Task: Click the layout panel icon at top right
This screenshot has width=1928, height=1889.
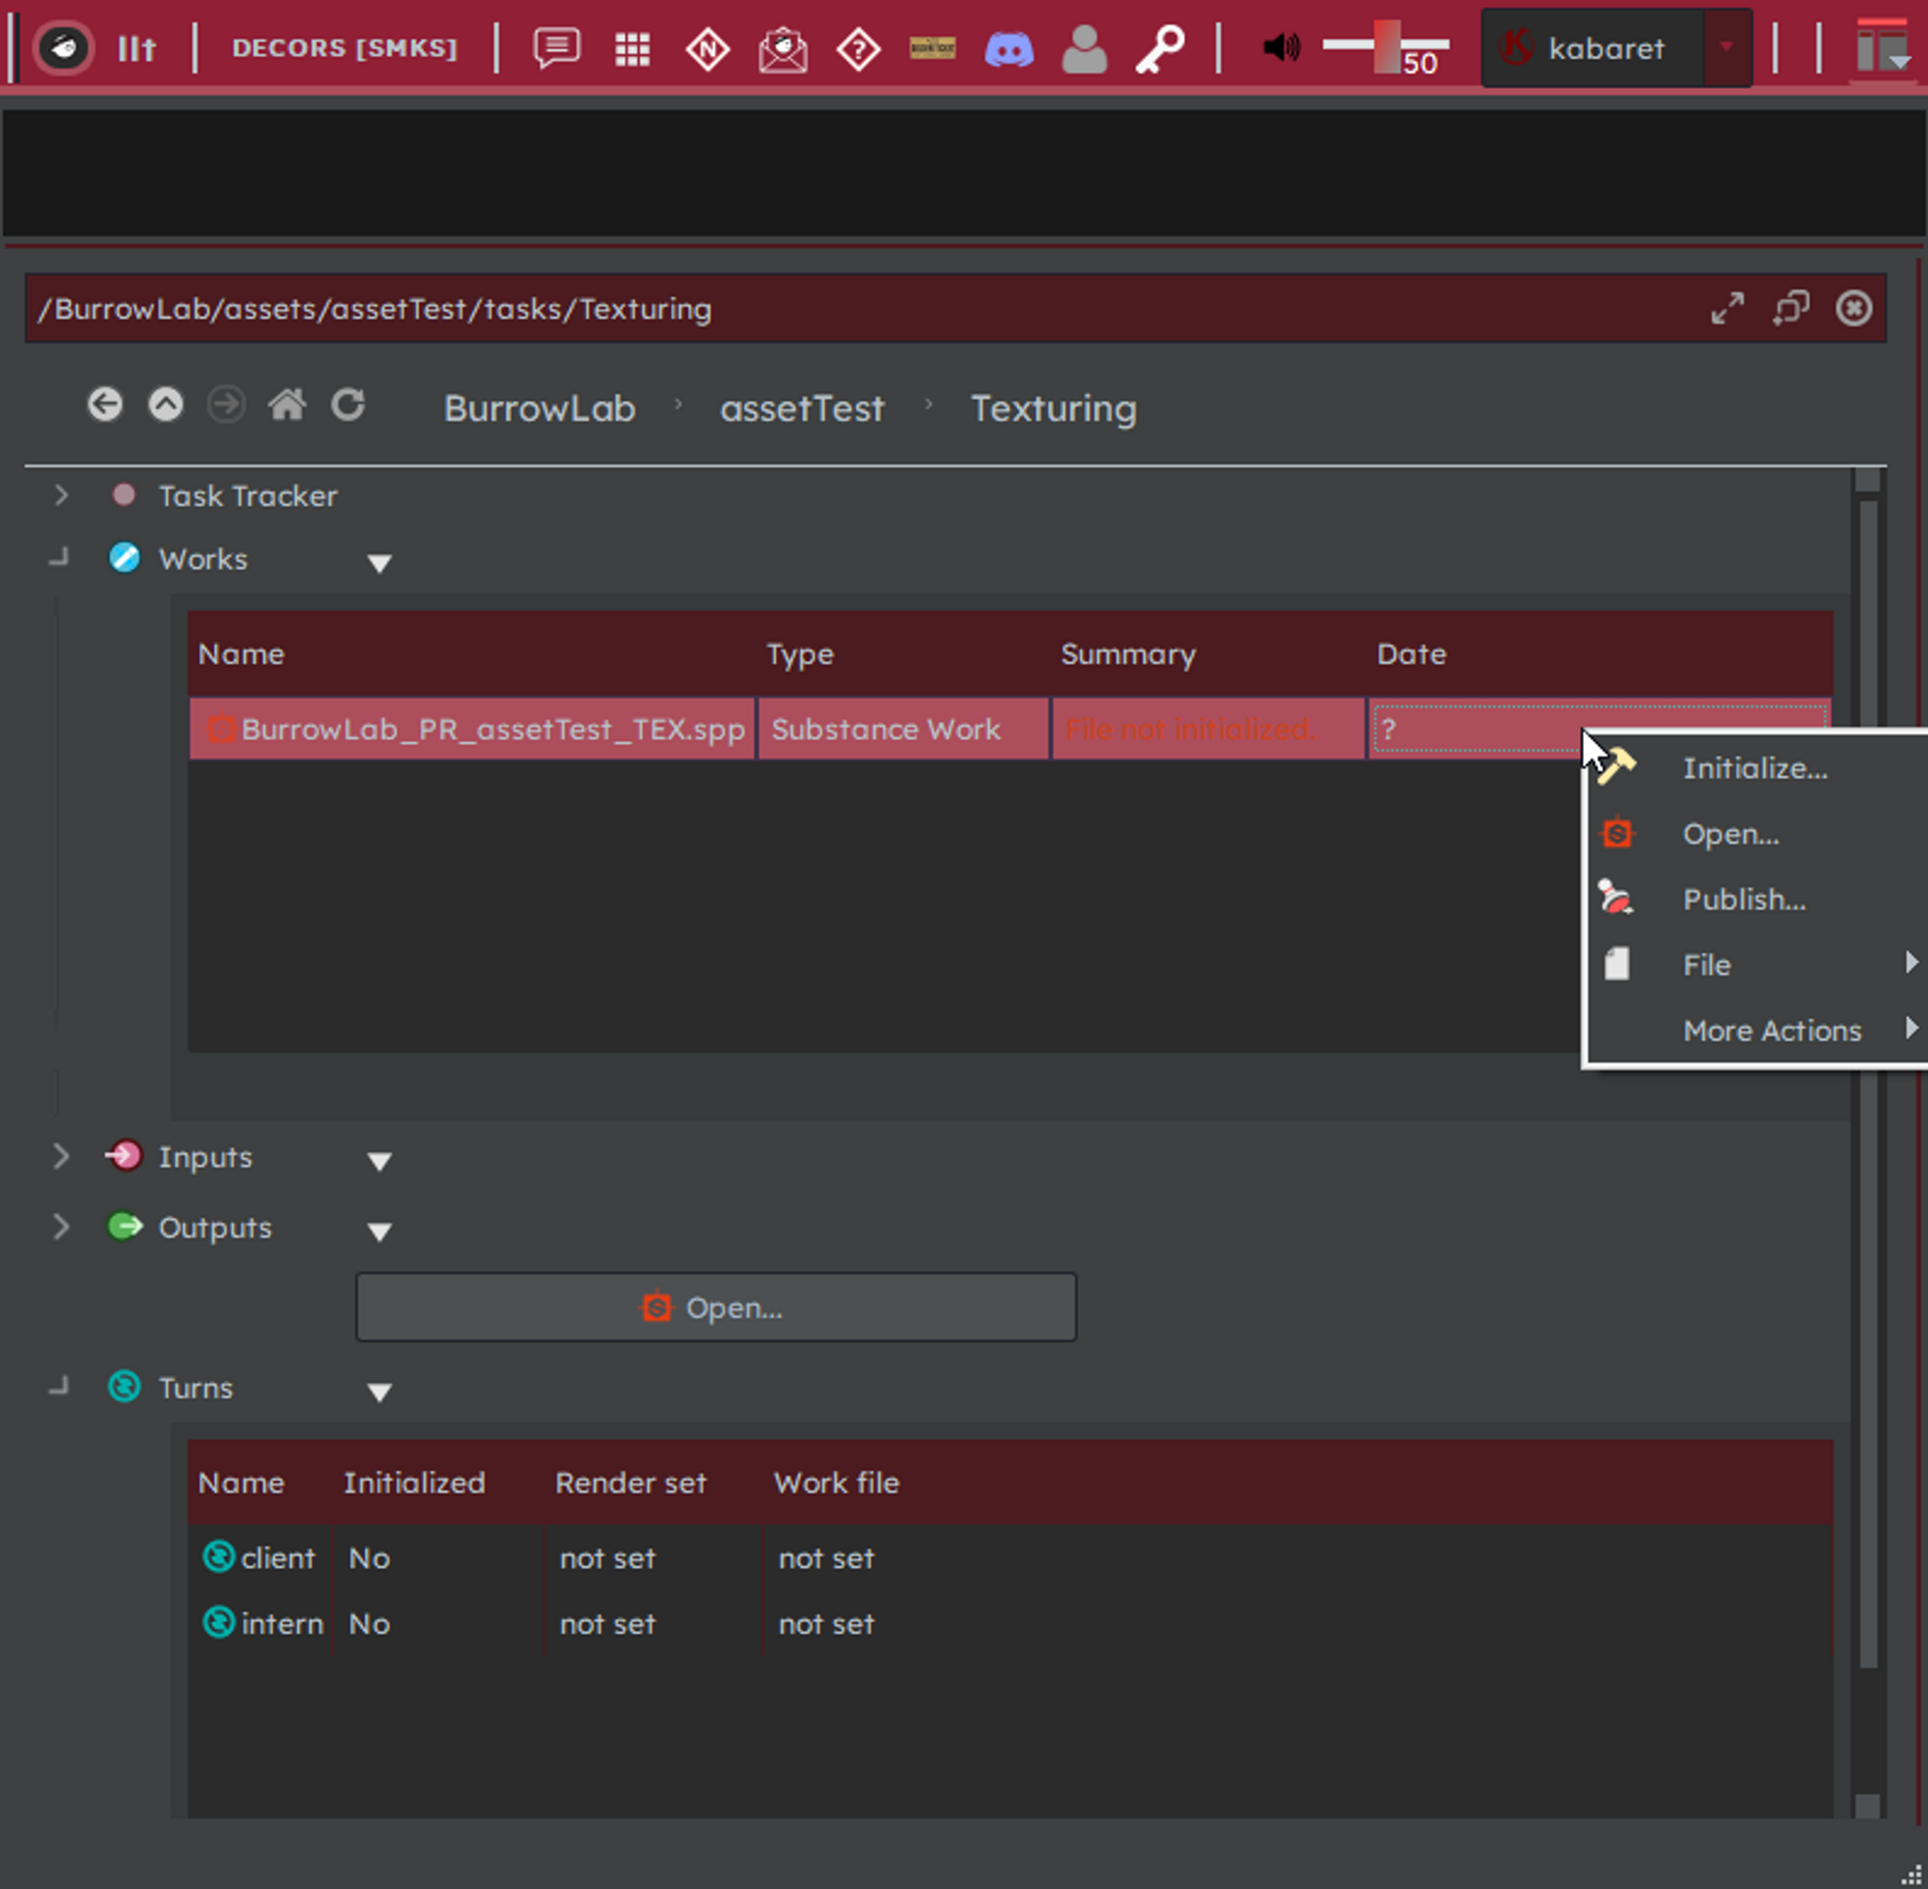Action: [x=1883, y=46]
